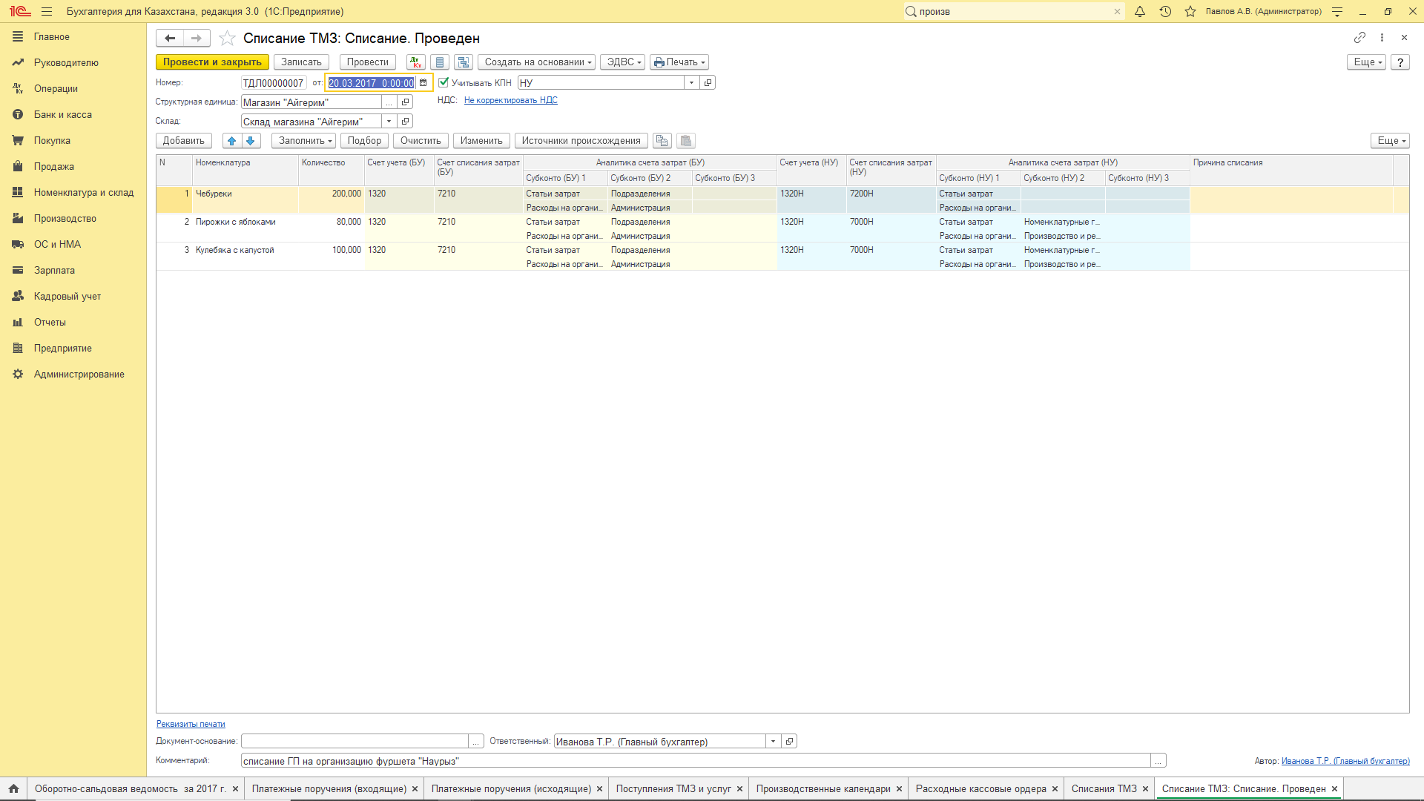Click the Дт/Кт postings icon
This screenshot has height=801, width=1424.
pos(415,62)
